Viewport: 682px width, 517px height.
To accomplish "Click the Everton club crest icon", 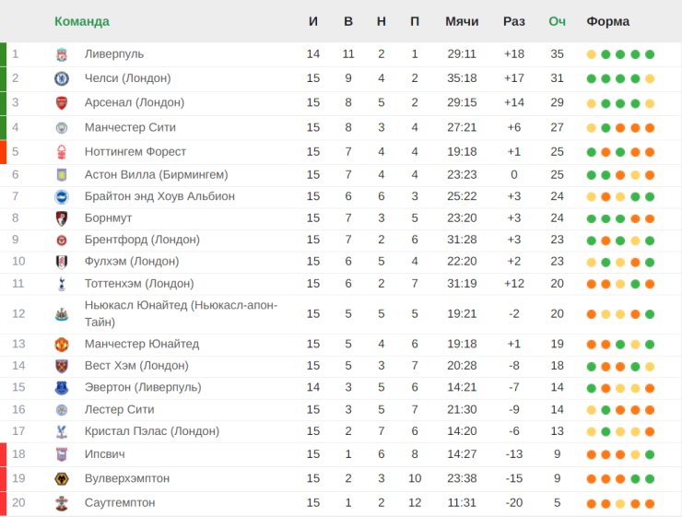I will click(62, 387).
